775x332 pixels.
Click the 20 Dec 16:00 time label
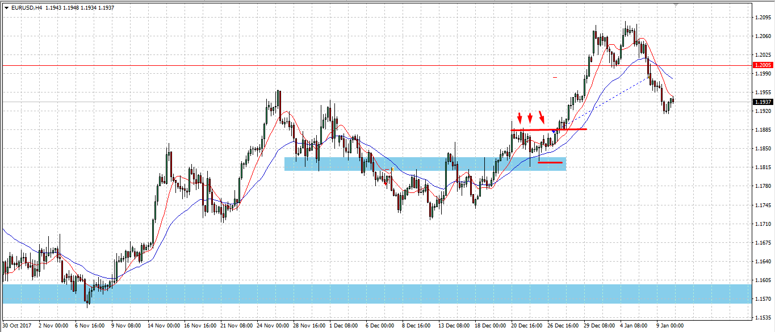[x=527, y=326]
